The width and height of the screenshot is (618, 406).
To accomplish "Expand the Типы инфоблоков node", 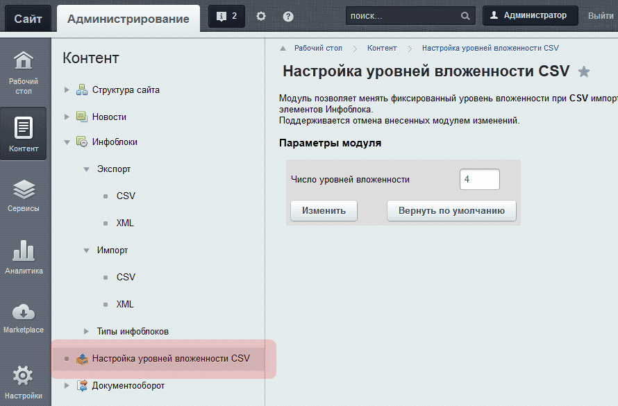I will (x=87, y=331).
